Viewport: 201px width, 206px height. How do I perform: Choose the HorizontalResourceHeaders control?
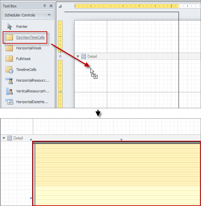[32, 80]
